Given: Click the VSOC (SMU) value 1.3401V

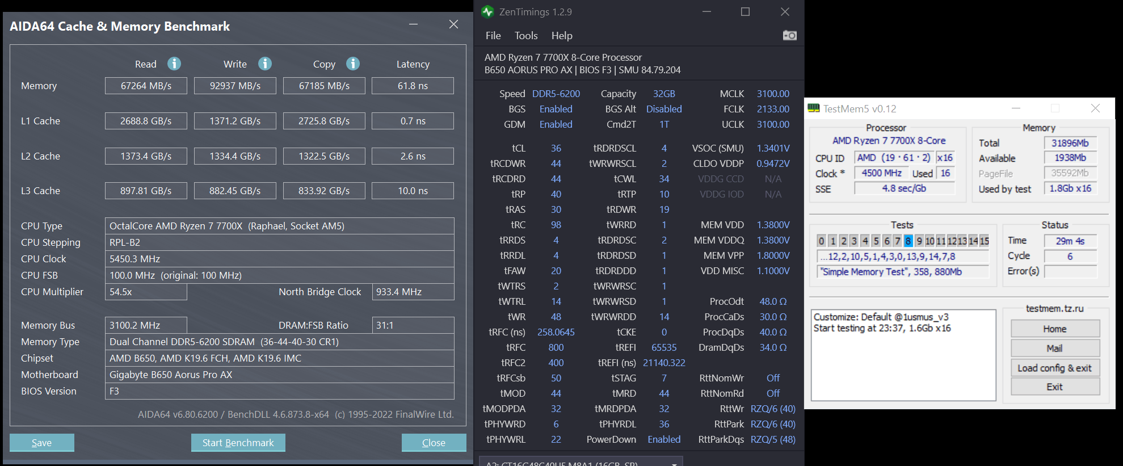Looking at the screenshot, I should click(x=773, y=148).
